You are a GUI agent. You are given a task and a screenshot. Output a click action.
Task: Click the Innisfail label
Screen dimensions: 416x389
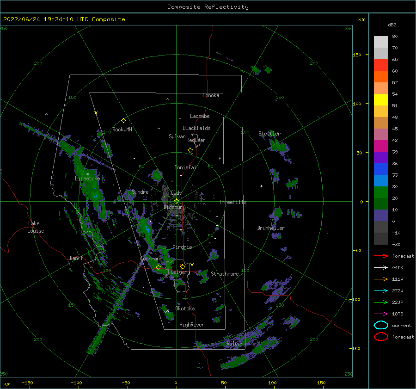187,167
